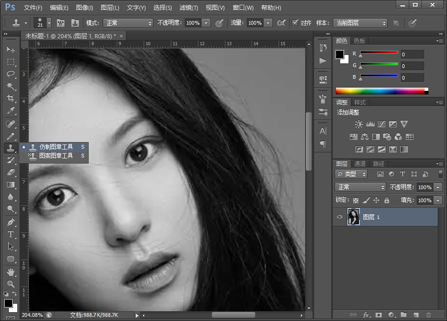Open the Clone Source panel button

[75, 23]
